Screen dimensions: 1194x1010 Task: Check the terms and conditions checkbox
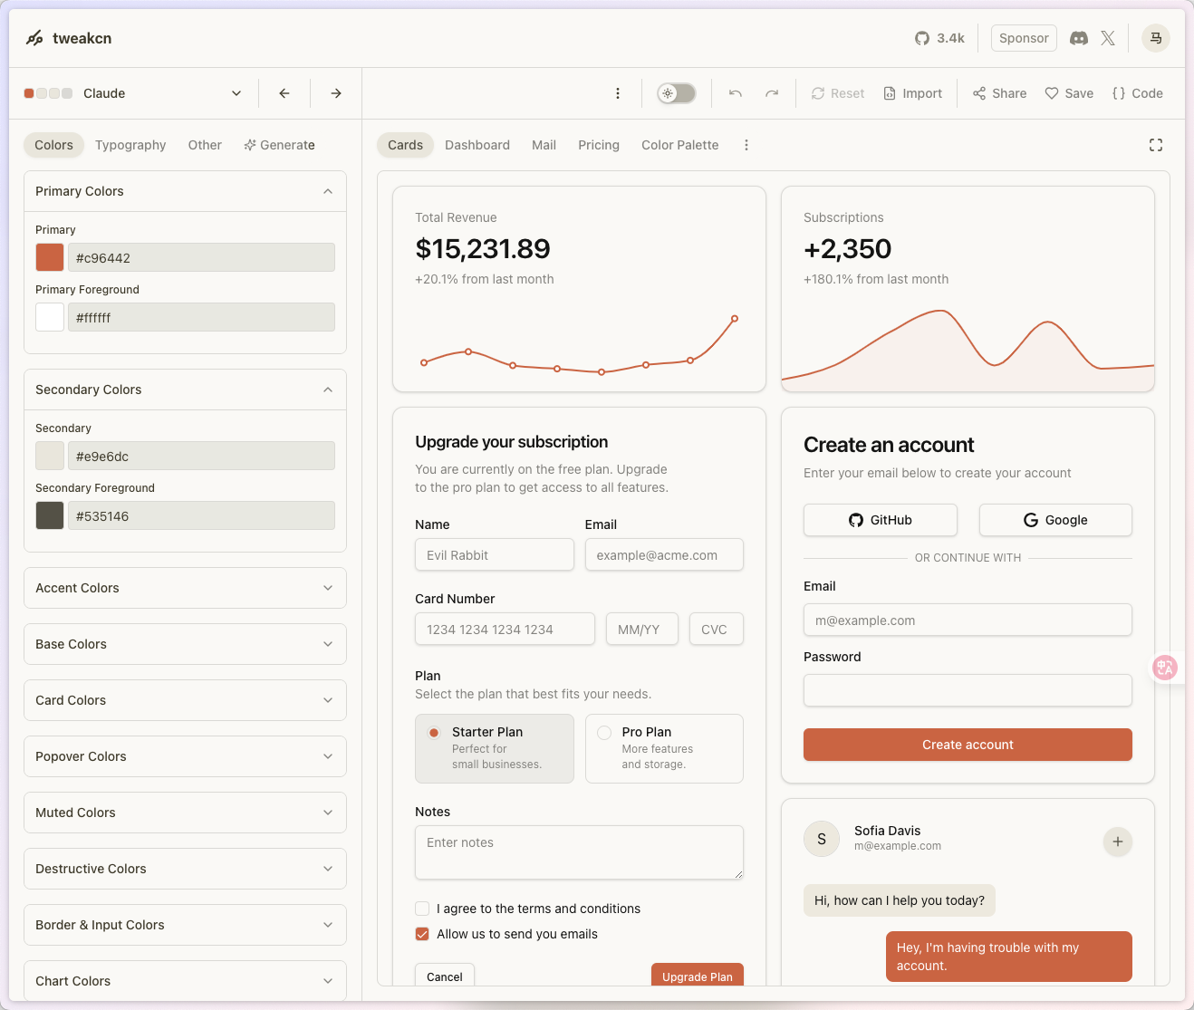tap(422, 909)
